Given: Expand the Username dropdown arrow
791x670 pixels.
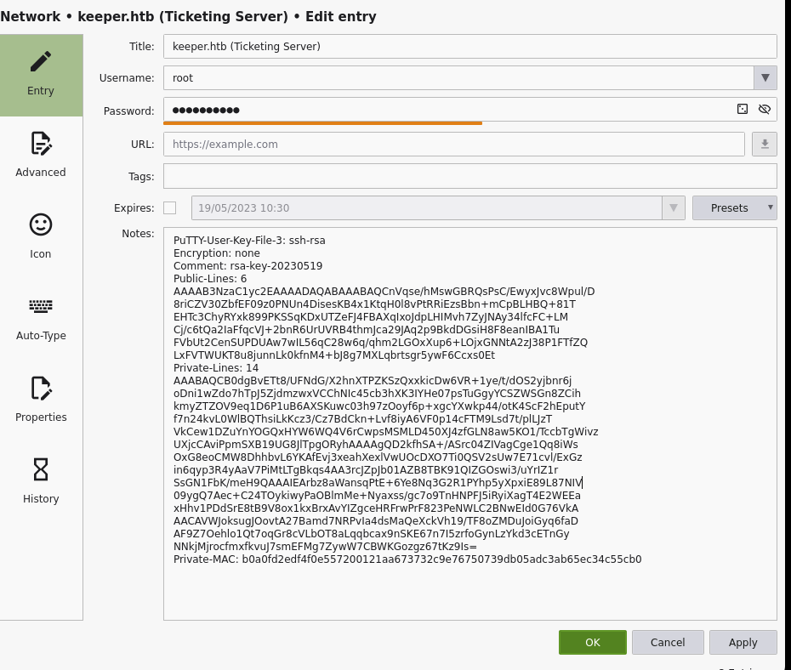Looking at the screenshot, I should (765, 78).
